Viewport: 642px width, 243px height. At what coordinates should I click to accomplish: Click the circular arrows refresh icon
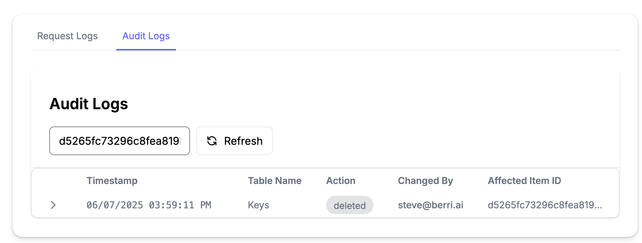click(212, 141)
